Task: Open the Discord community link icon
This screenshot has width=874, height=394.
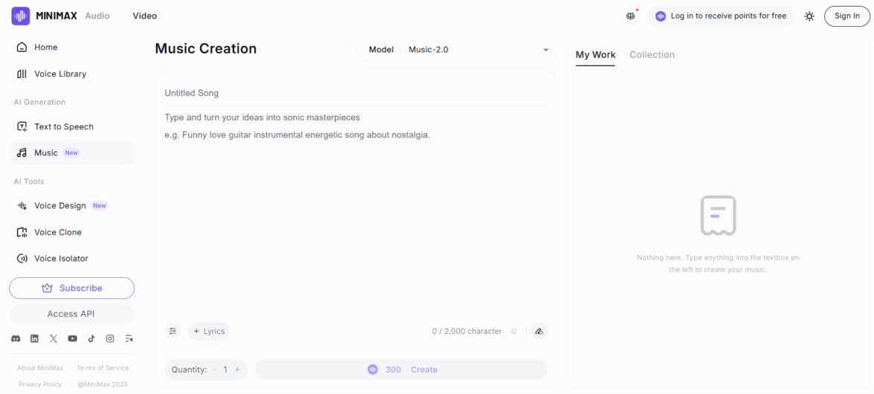Action: click(x=16, y=338)
